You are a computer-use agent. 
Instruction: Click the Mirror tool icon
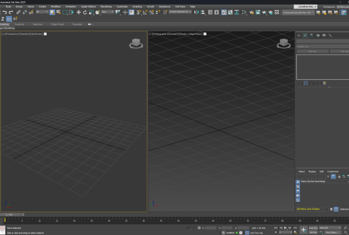196,13
